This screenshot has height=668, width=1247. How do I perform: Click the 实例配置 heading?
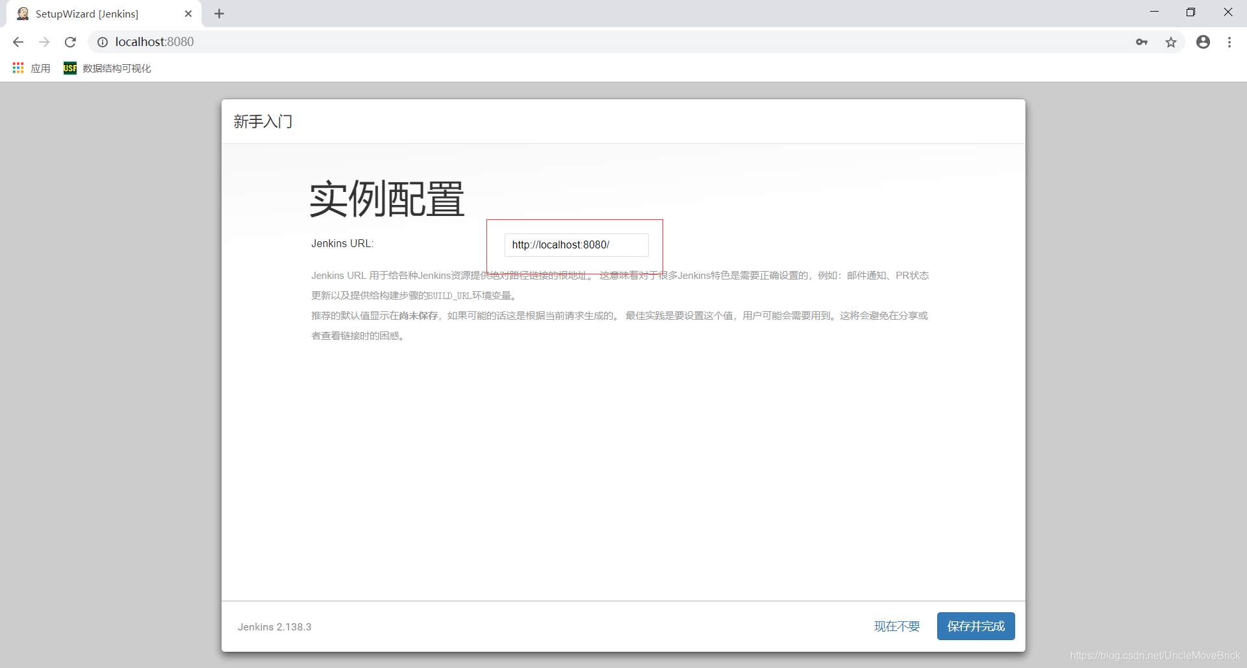[x=387, y=199]
